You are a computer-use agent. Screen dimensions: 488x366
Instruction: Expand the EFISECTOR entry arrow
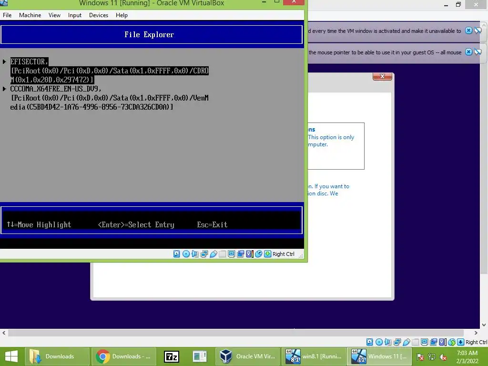pos(4,61)
